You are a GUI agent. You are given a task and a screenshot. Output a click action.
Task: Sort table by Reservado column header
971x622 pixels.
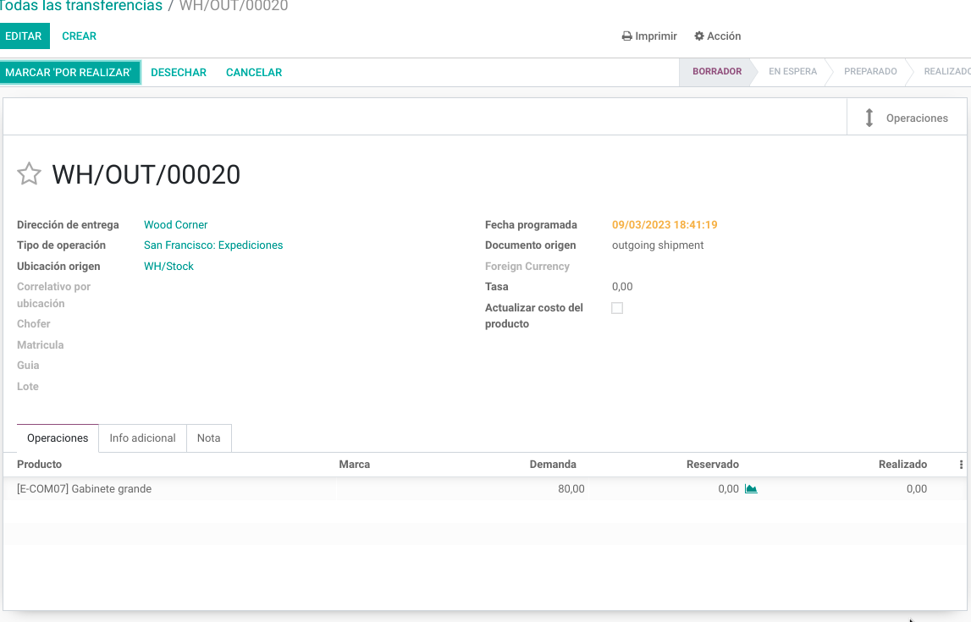point(712,465)
